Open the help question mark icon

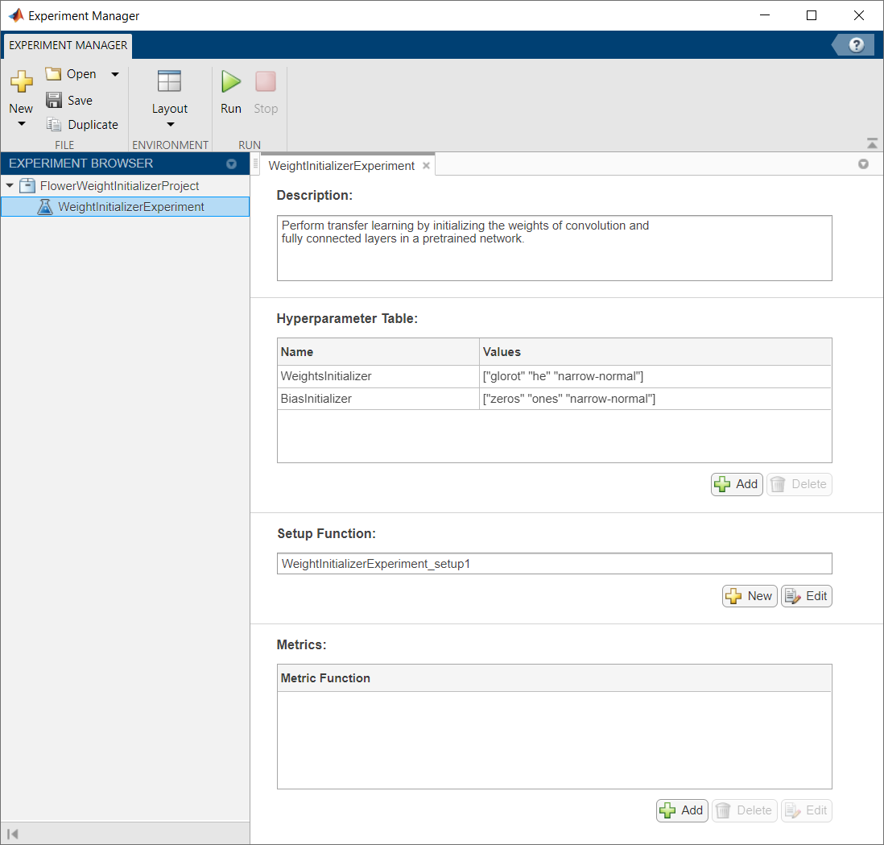856,44
